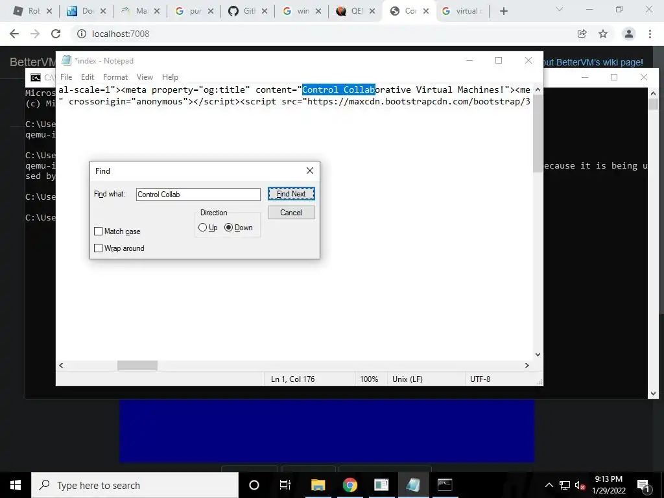The image size is (664, 498).
Task: Open Cortana from the taskbar
Action: point(254,485)
